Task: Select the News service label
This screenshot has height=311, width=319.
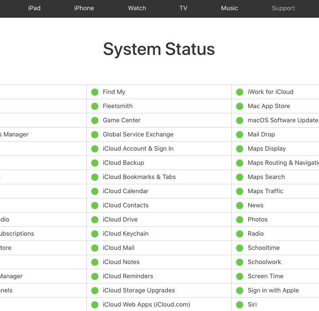Action: tap(255, 206)
